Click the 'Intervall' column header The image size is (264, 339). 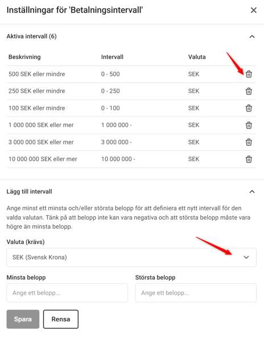(112, 57)
